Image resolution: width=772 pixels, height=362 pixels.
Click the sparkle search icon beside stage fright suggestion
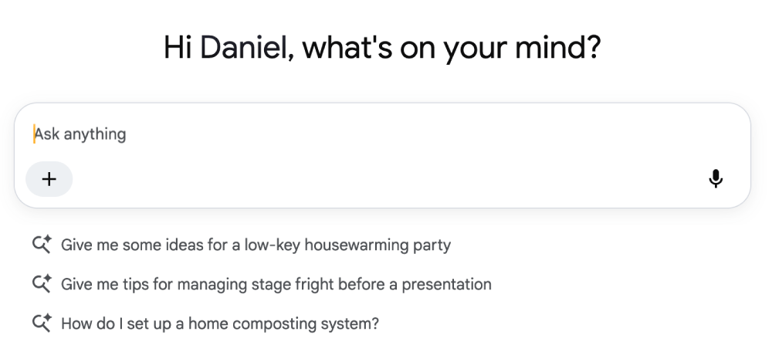tap(42, 284)
